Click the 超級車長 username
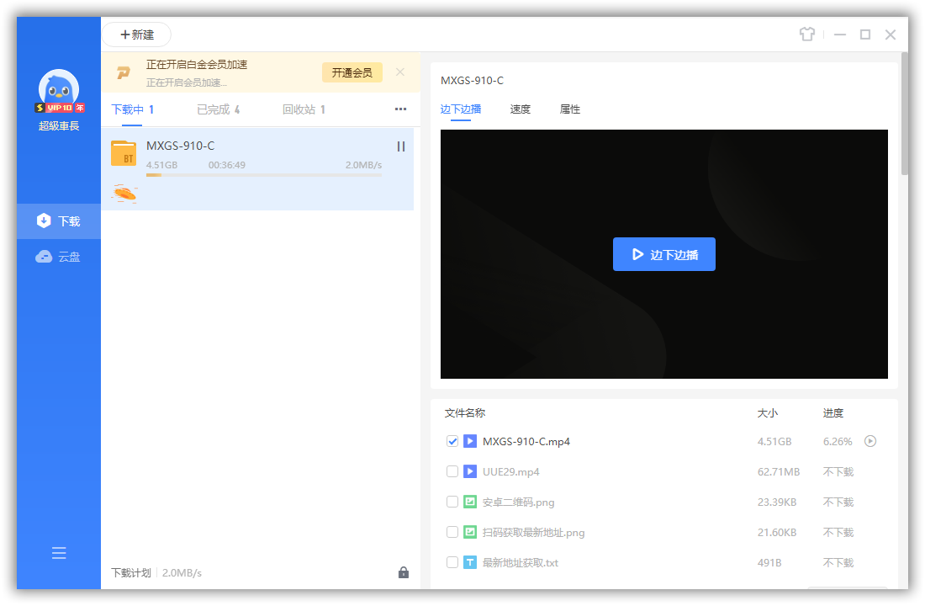 tap(58, 125)
